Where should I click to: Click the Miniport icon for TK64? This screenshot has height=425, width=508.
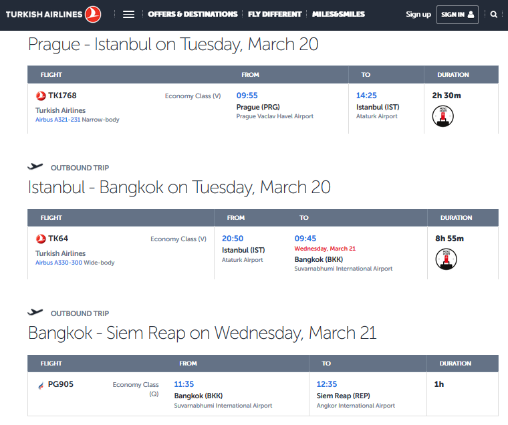[446, 259]
